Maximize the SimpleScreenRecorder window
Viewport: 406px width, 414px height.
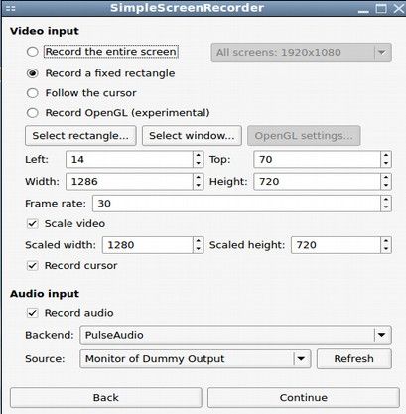(x=381, y=9)
